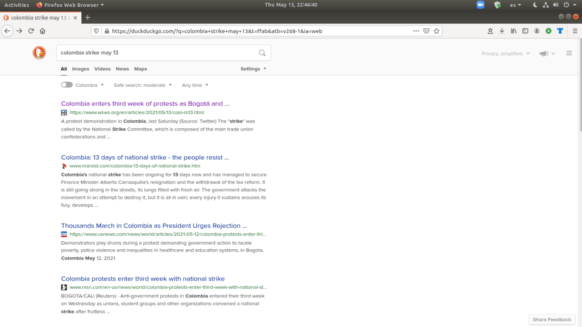Click the Share Feedback button
Viewport: 582px width, 327px height.
pyautogui.click(x=551, y=320)
